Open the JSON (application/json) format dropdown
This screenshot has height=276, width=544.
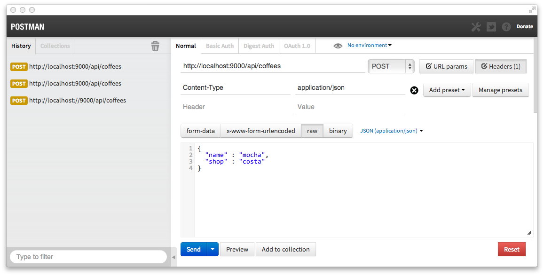point(391,131)
